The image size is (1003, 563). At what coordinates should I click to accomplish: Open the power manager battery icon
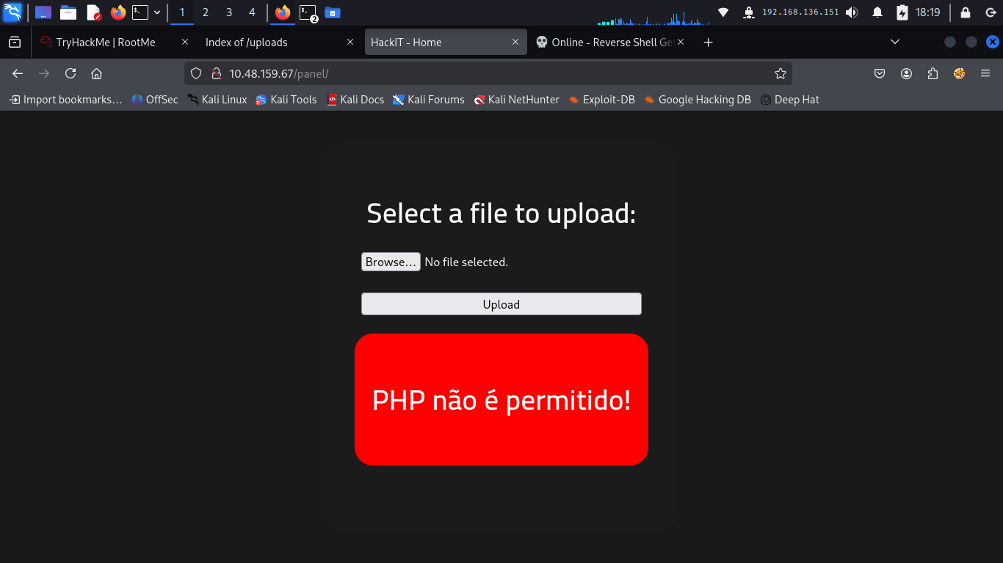pos(902,12)
